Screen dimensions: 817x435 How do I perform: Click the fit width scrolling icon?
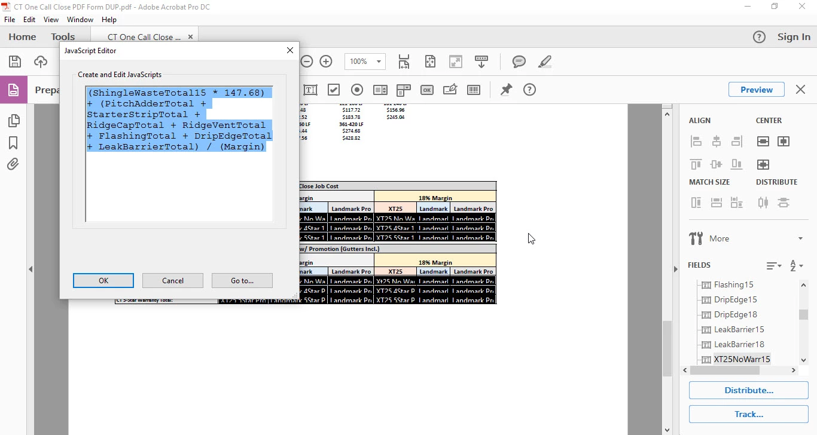pos(404,62)
